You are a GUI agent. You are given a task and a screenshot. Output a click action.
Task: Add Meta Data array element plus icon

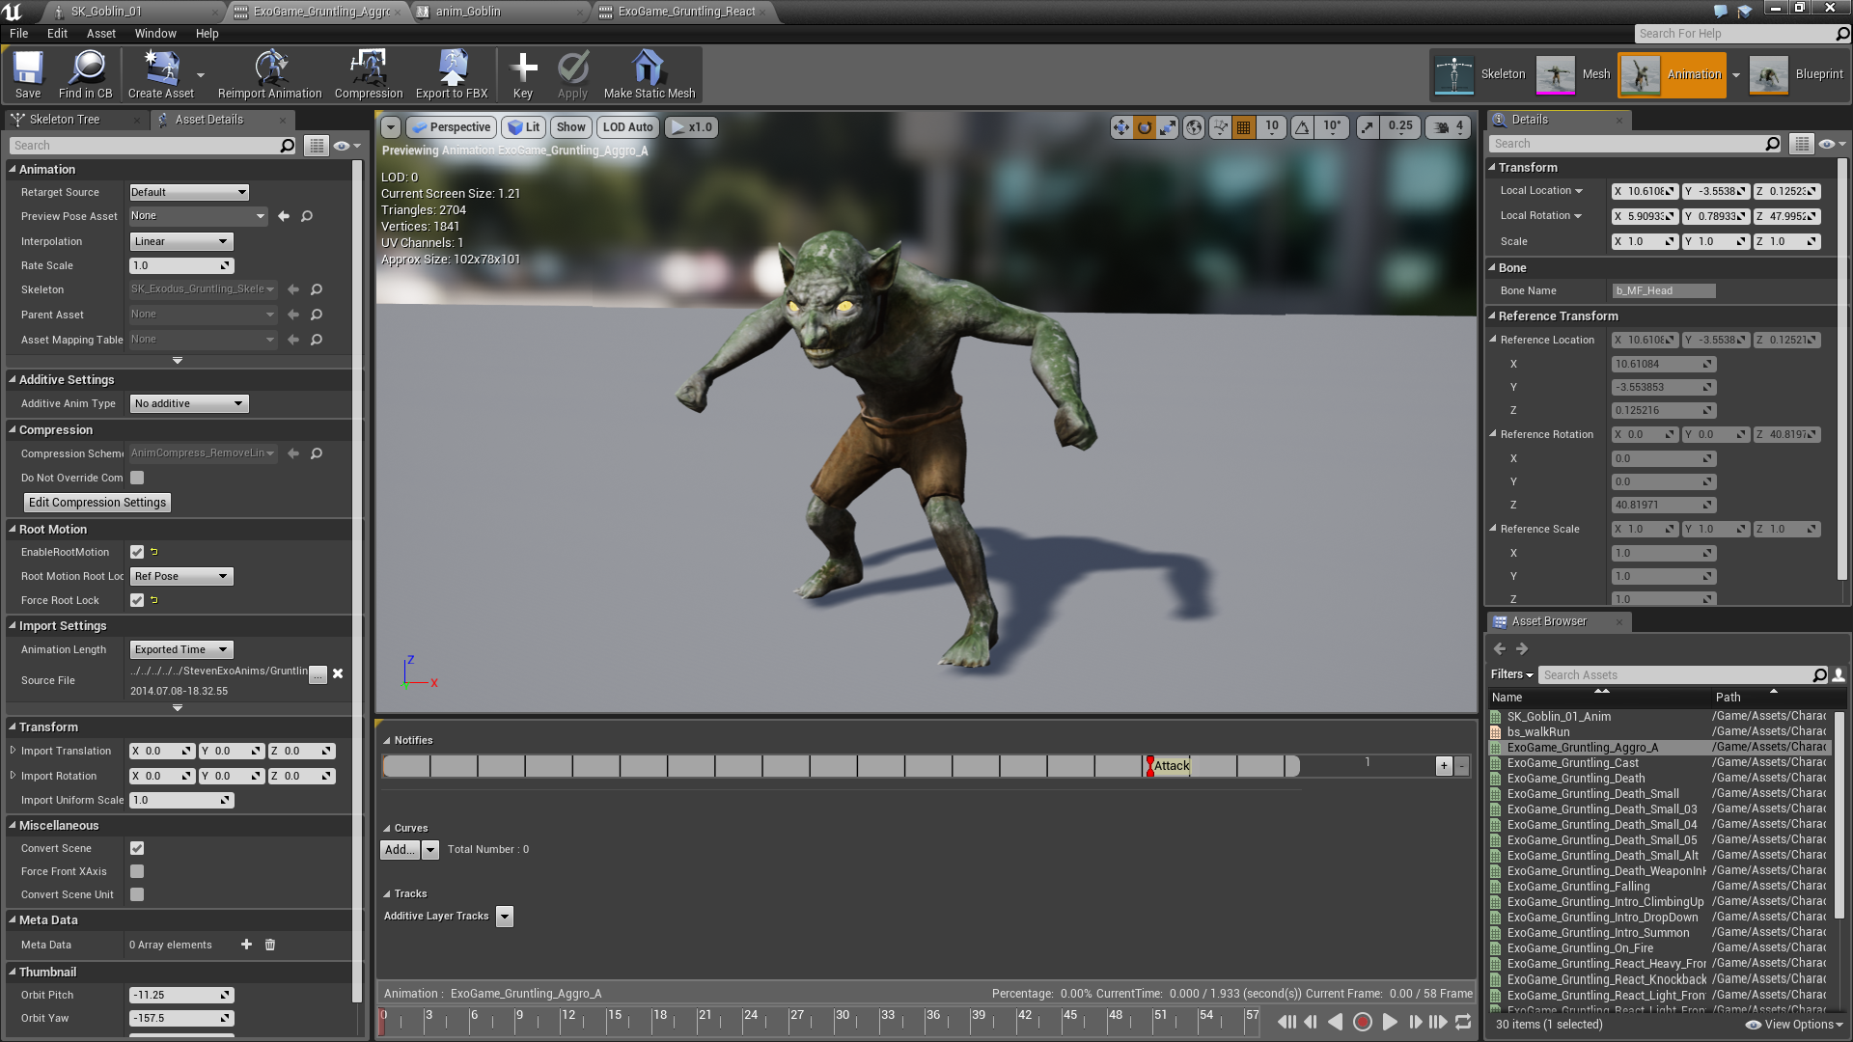(246, 945)
